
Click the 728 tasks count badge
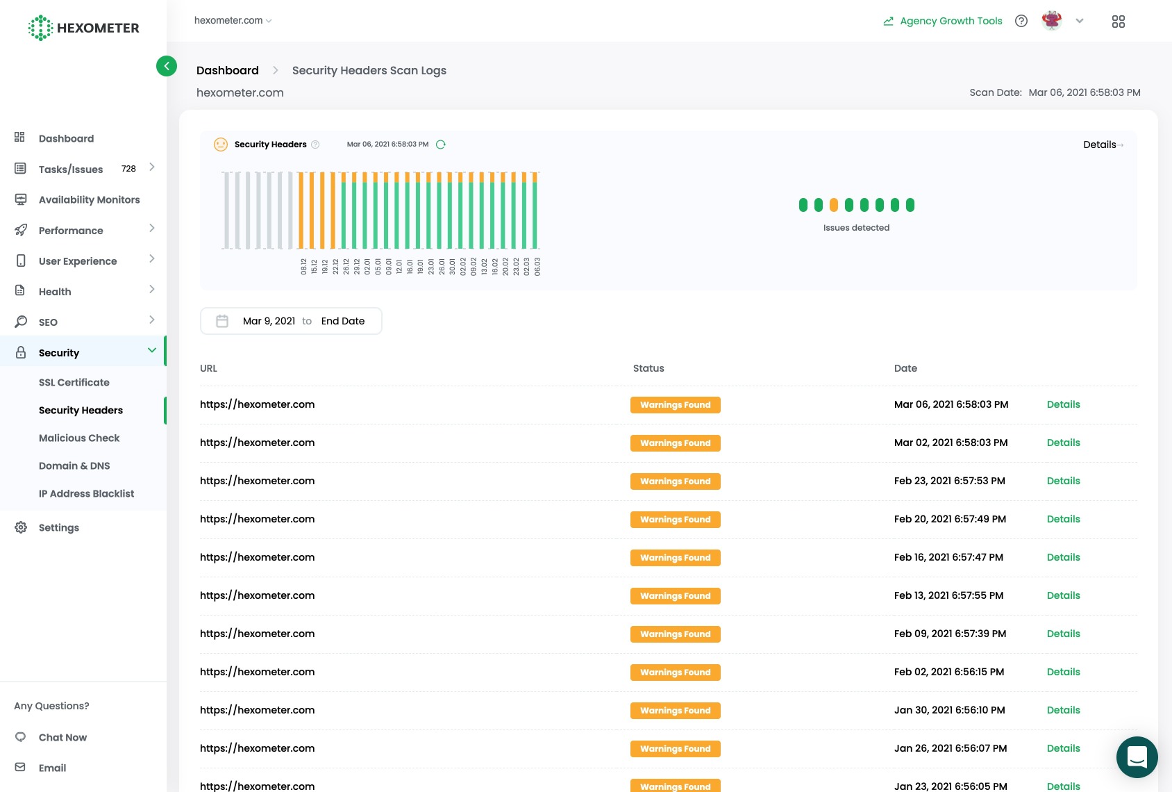click(128, 169)
